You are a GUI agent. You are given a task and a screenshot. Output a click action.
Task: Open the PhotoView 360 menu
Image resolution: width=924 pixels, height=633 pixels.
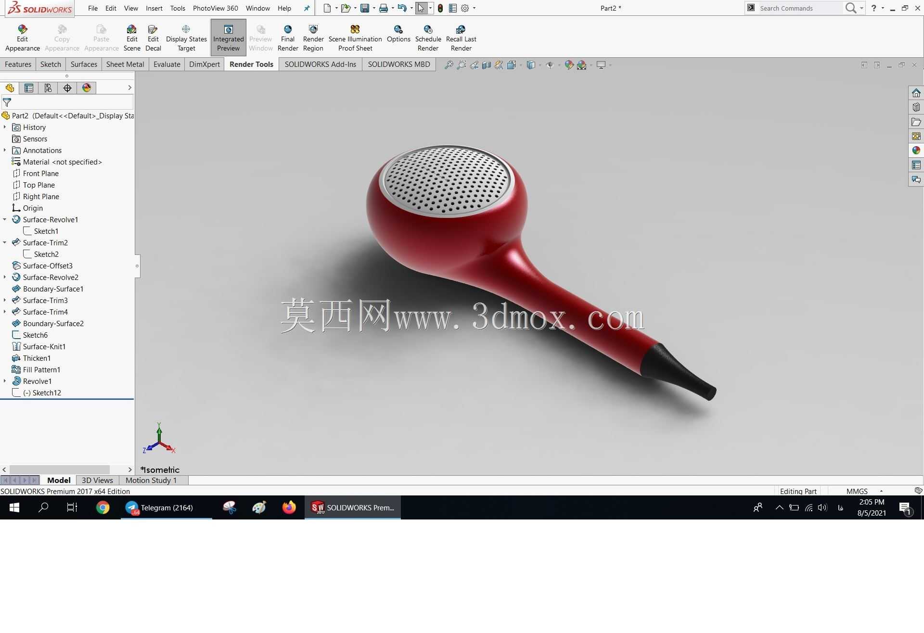[215, 8]
